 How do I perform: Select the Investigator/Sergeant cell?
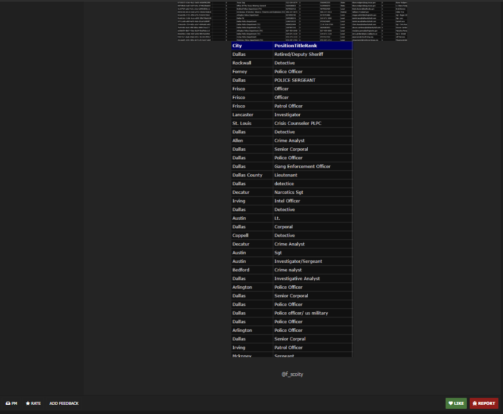click(x=298, y=261)
